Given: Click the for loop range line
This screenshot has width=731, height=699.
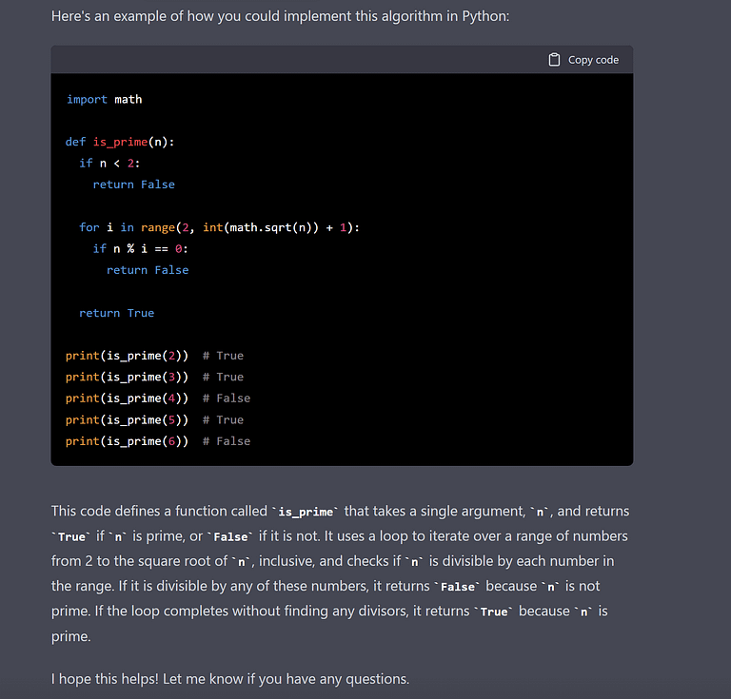Looking at the screenshot, I should (x=219, y=227).
